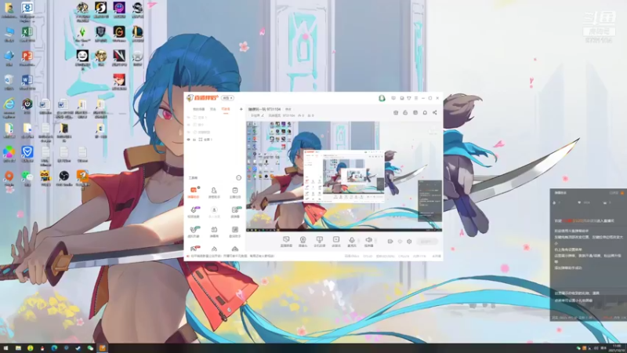Click the play-box record icon below preview
The image size is (627, 353).
point(336,242)
